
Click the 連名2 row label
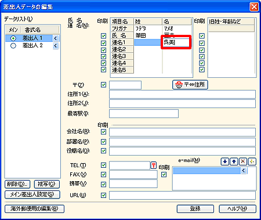[122, 49]
